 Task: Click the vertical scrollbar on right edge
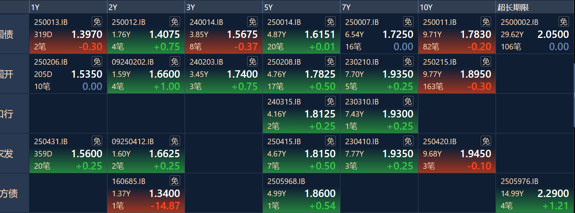point(574,95)
